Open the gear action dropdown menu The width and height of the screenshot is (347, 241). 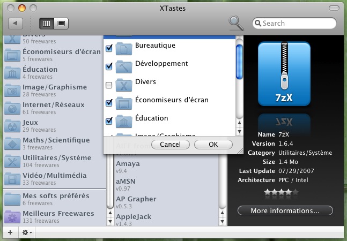point(26,233)
